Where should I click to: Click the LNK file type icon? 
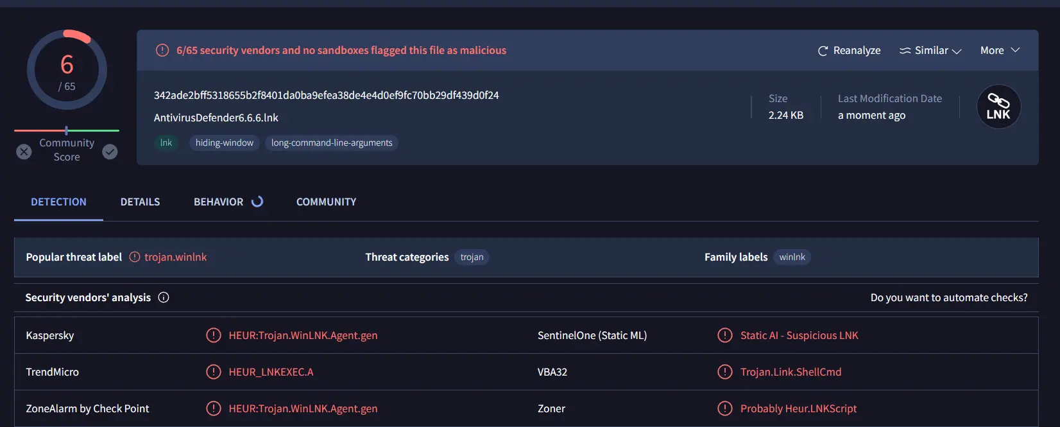click(998, 107)
